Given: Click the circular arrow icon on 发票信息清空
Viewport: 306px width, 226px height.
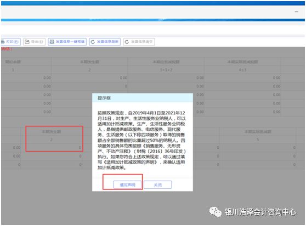Looking at the screenshot, I should [127, 42].
